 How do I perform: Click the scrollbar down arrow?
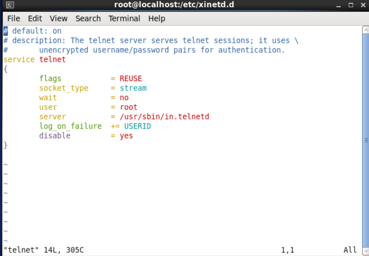pos(366,250)
